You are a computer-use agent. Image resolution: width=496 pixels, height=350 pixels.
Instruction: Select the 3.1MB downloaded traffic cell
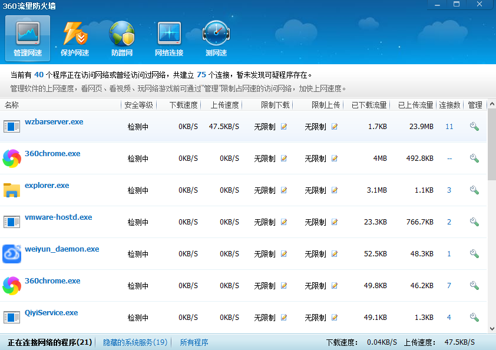(x=377, y=190)
